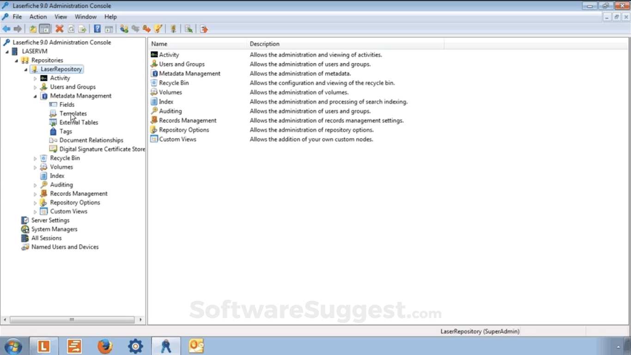Select Repository Options in the right list
The height and width of the screenshot is (355, 631).
pyautogui.click(x=184, y=130)
